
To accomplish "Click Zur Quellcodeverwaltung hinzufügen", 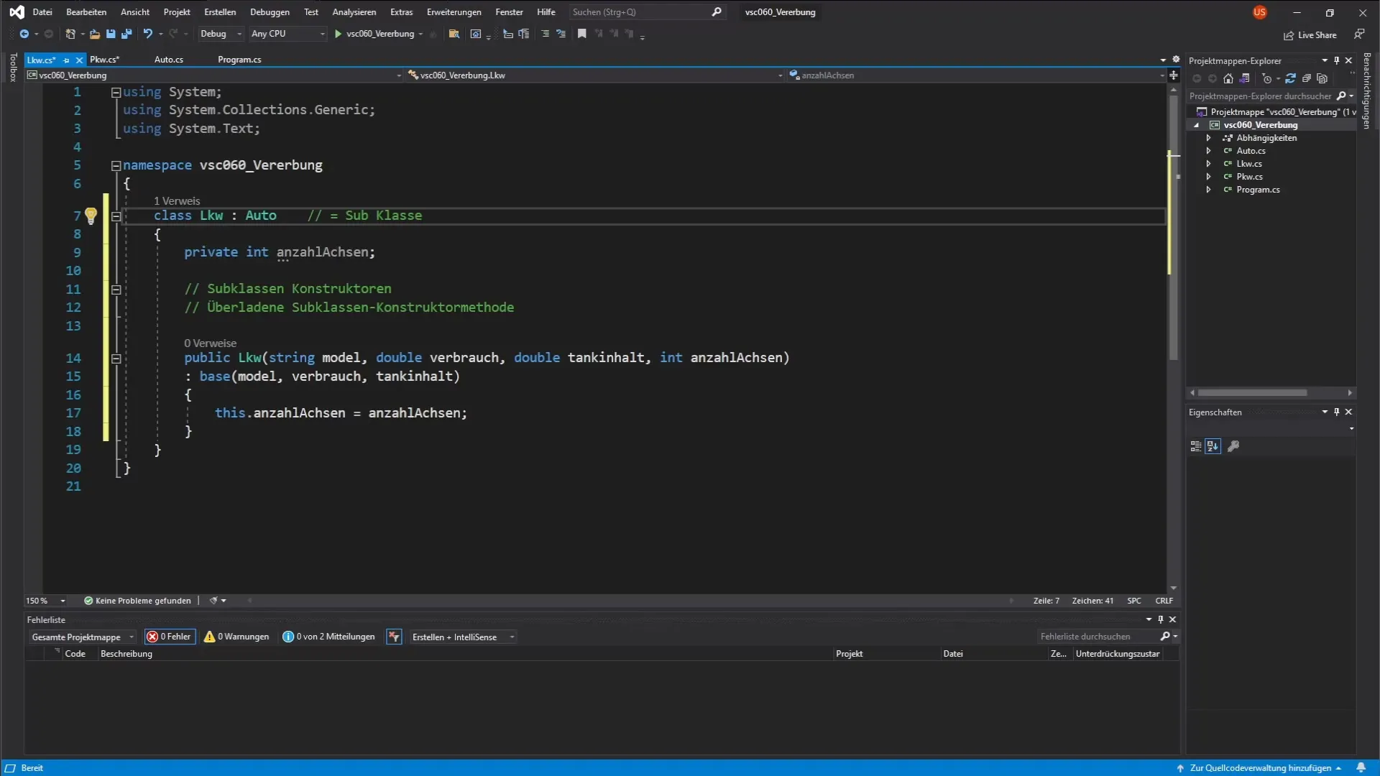I will (1260, 768).
